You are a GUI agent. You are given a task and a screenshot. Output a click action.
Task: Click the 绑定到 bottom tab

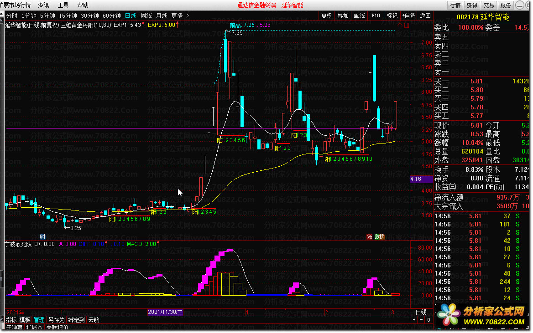point(77,320)
